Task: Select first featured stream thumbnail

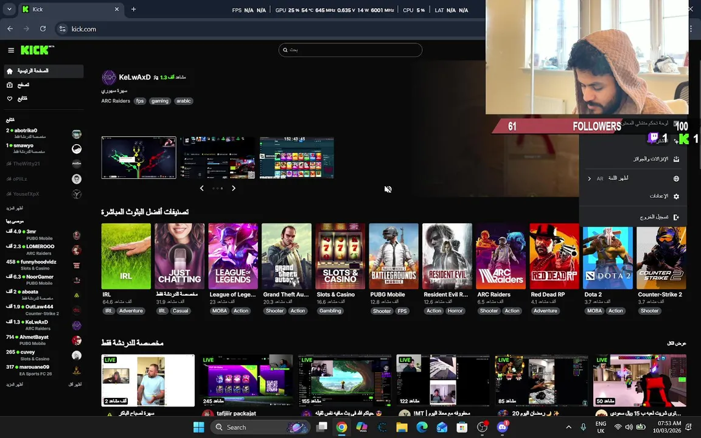Action: coord(139,158)
